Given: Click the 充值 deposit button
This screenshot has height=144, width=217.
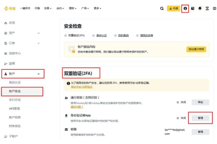Looking at the screenshot, I should tap(174, 8).
